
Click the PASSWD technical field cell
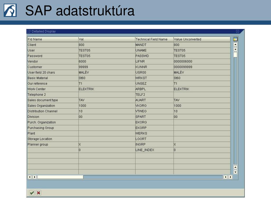pyautogui.click(x=154, y=56)
